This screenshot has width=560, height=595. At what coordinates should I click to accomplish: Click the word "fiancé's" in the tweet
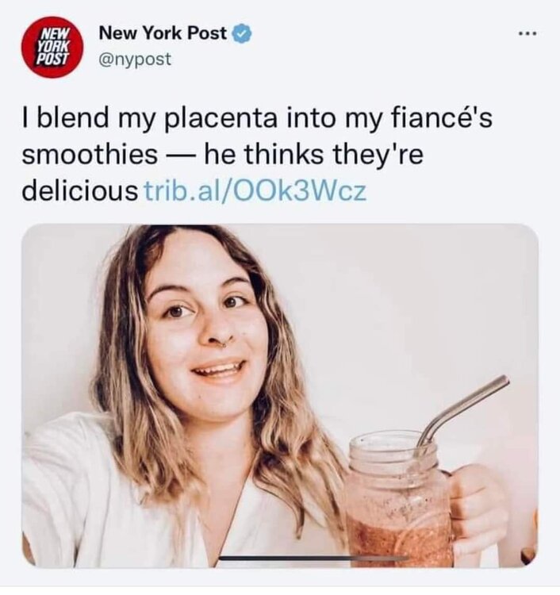pyautogui.click(x=442, y=117)
